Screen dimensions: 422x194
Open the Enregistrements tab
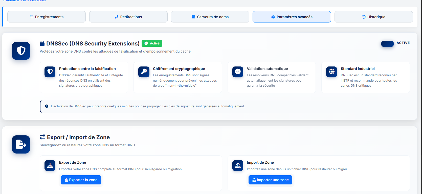[x=47, y=17]
